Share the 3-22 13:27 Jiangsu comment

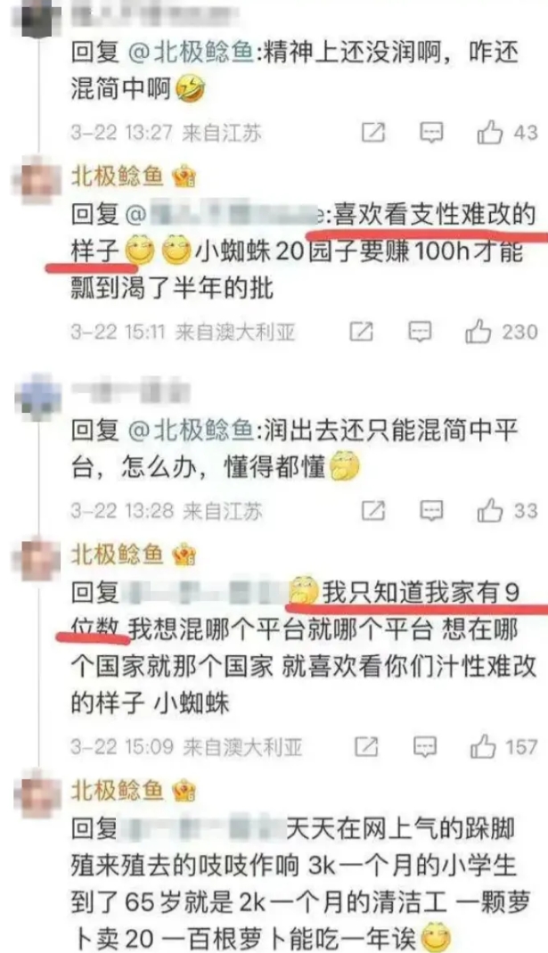[x=373, y=132]
